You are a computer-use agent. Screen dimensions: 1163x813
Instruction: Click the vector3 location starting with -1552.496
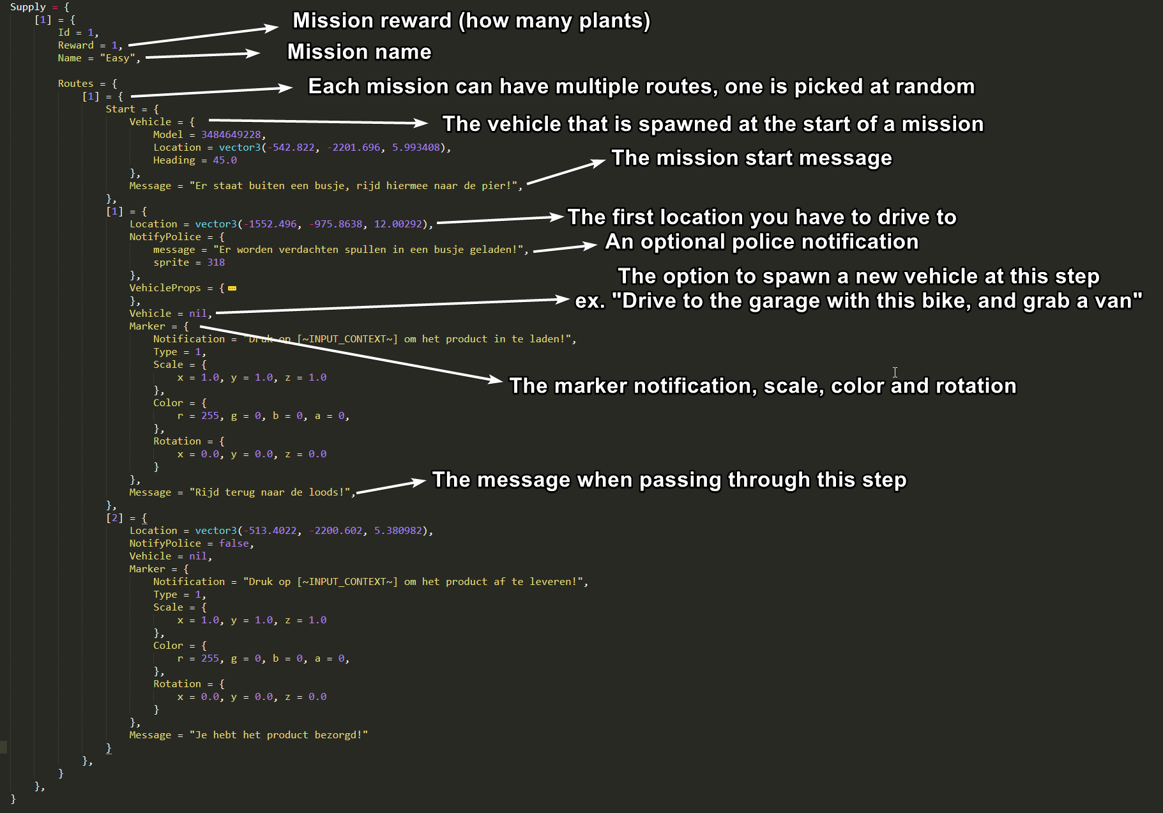[313, 224]
